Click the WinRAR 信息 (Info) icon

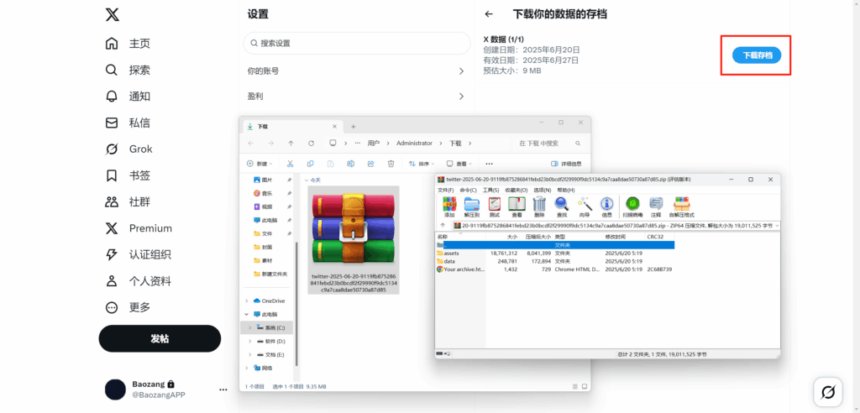pyautogui.click(x=606, y=204)
